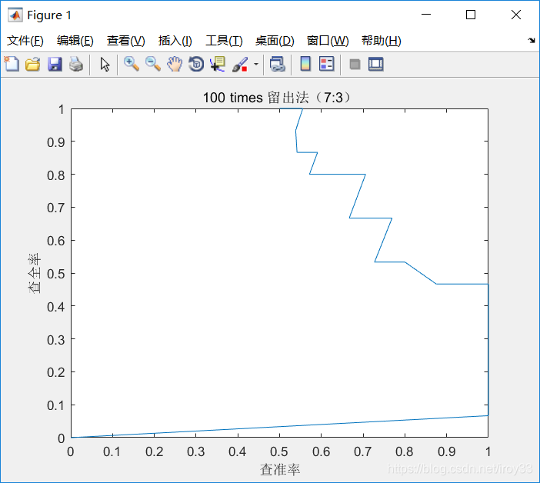Click the Hide Plot Tools icon

tap(355, 65)
